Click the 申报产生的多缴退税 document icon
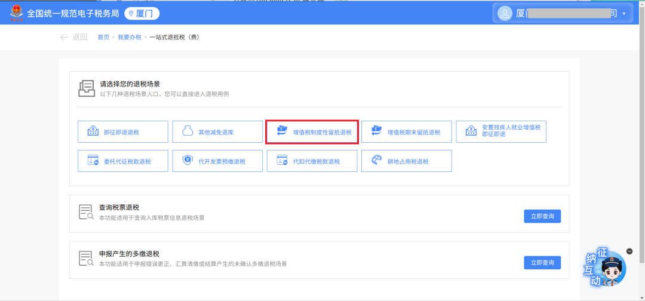645x301 pixels. [x=87, y=258]
